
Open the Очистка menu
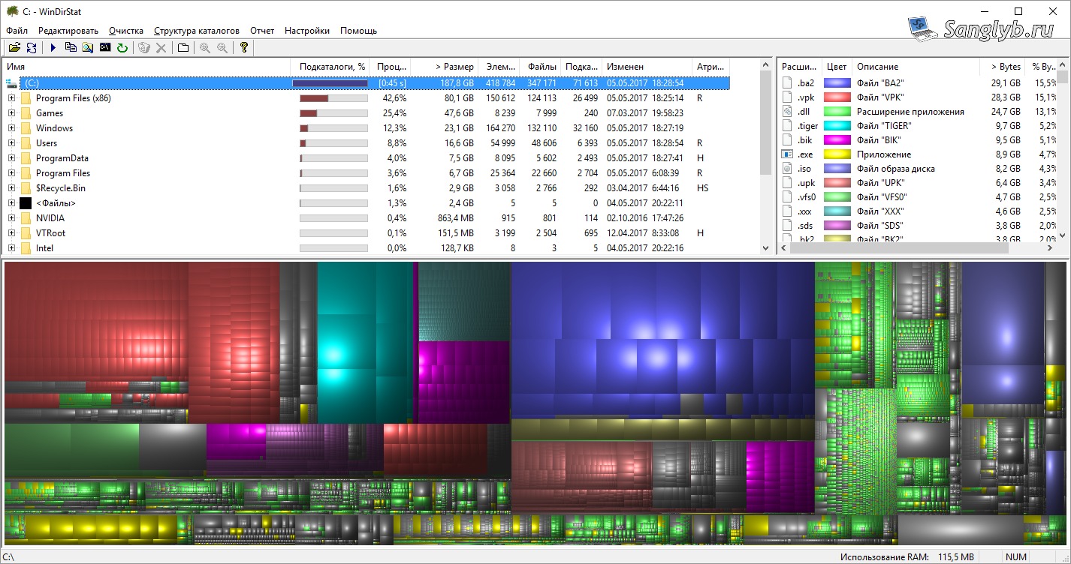point(126,31)
